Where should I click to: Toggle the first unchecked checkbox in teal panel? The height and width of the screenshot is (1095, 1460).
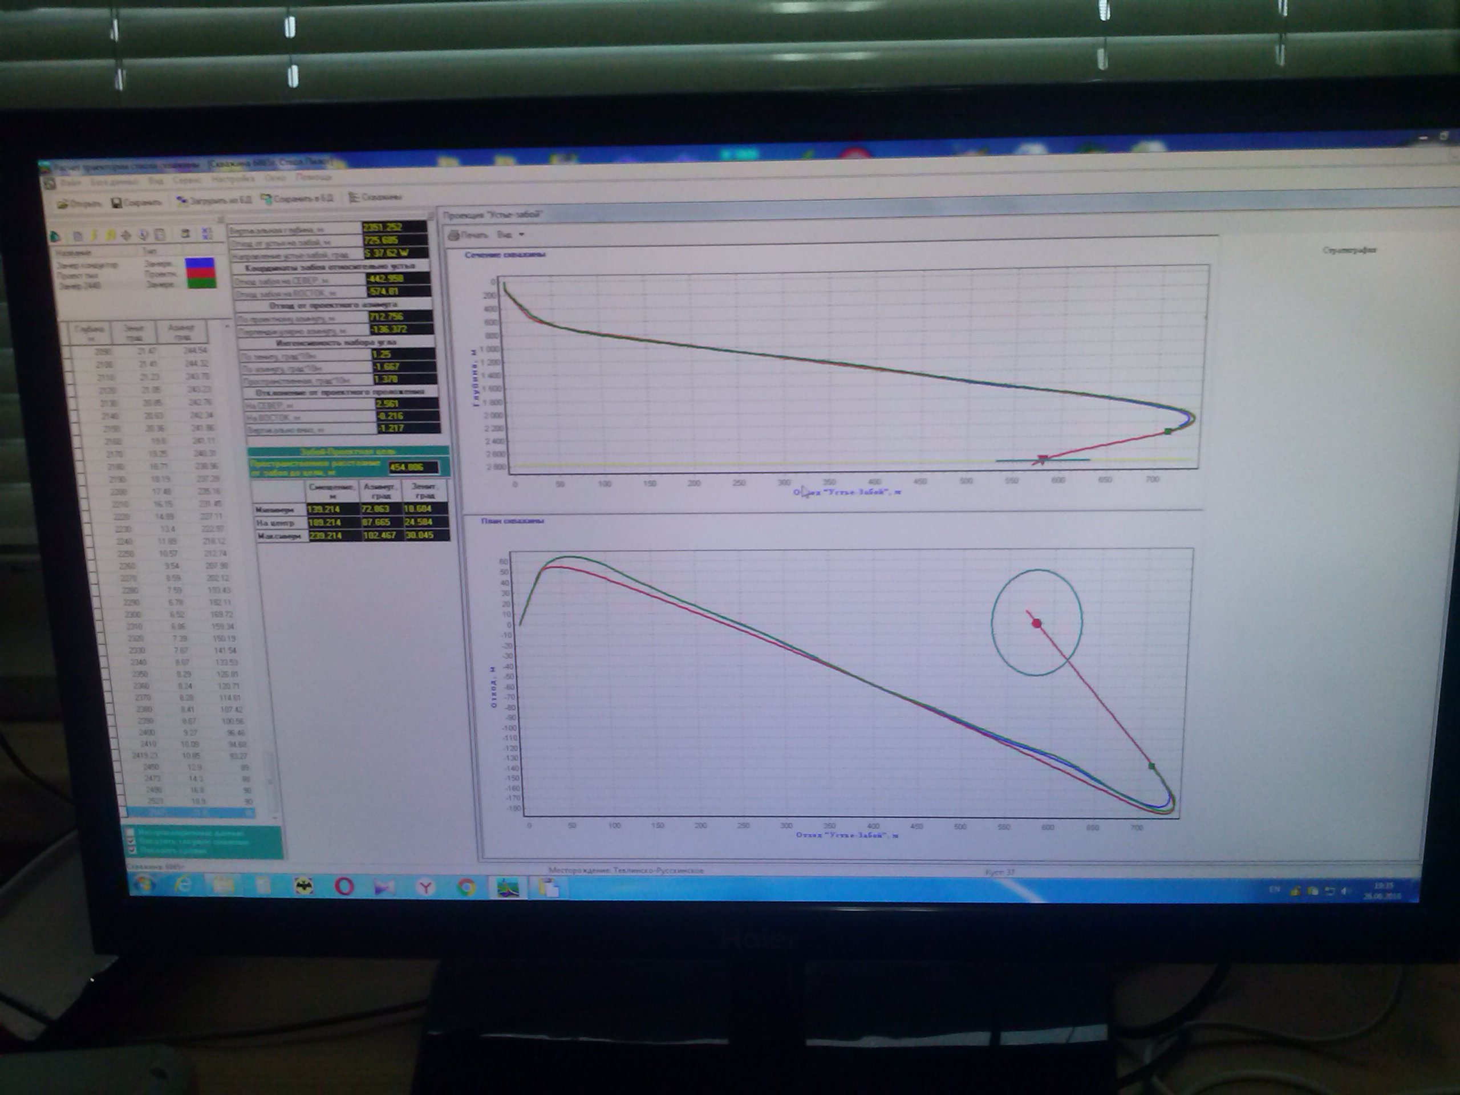tap(130, 833)
